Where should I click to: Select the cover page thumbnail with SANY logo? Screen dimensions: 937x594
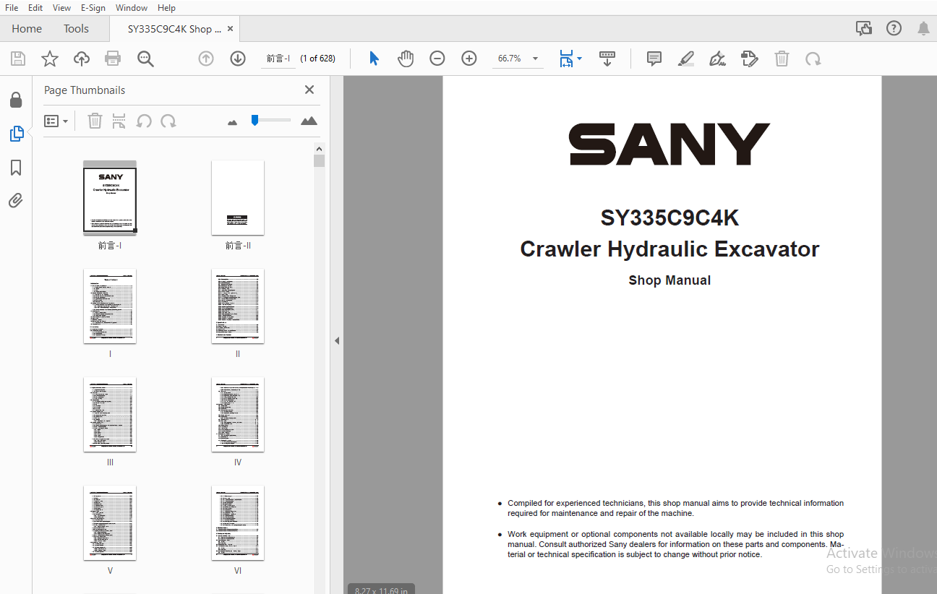click(x=110, y=198)
